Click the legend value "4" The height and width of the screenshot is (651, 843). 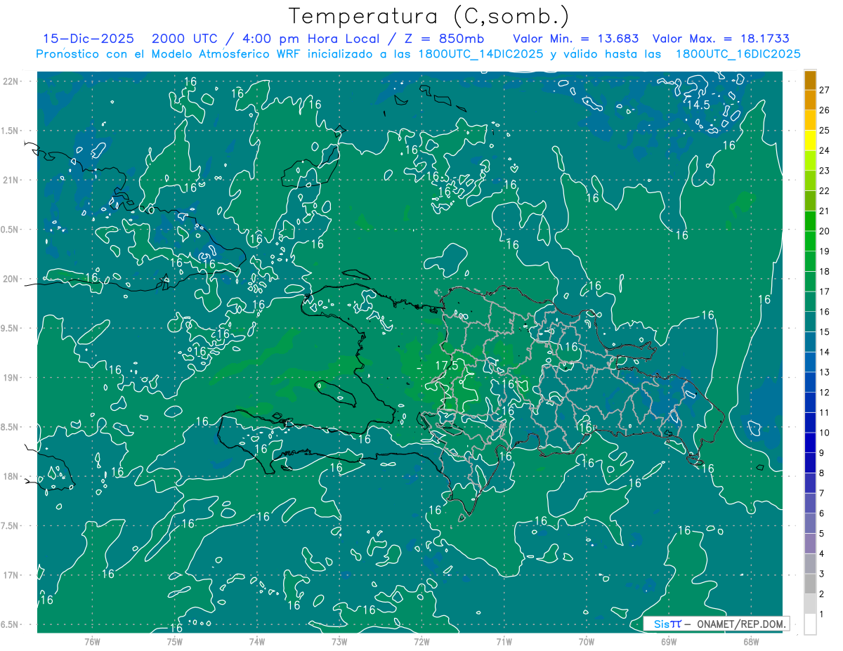pos(821,554)
